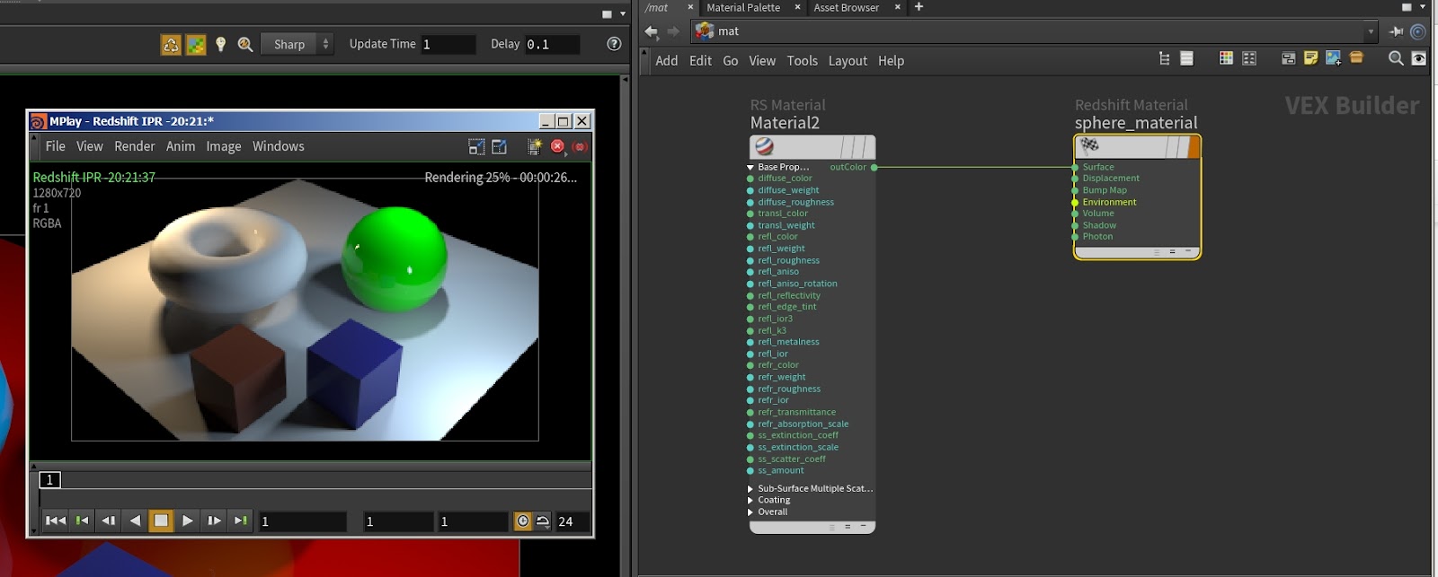The width and height of the screenshot is (1438, 577).
Task: Expand Sub-Surface Multiple Scattering group
Action: [x=750, y=489]
